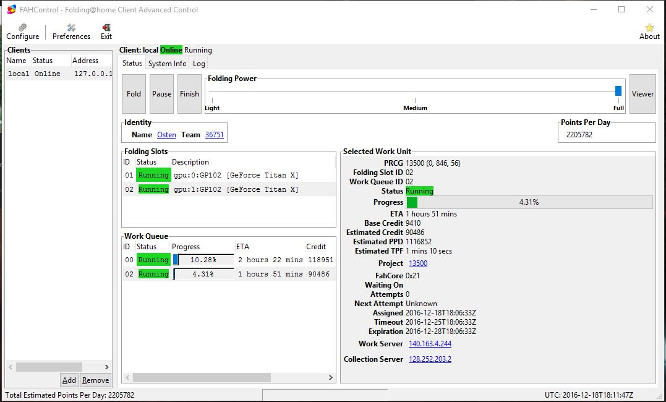Click the Work Queue horizontal scrollbar thumb
The image size is (666, 402).
(x=202, y=377)
